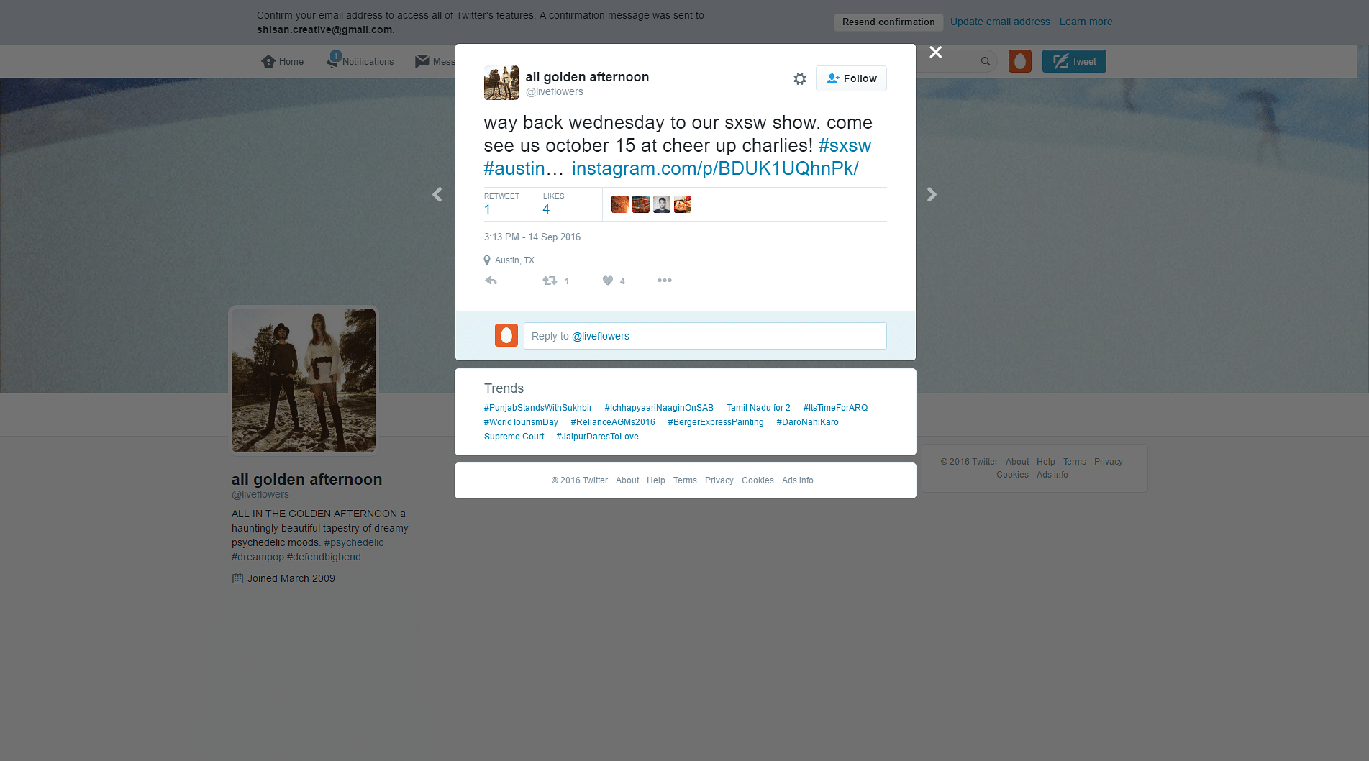The image size is (1369, 761).
Task: Click the Tweet compose button
Action: tap(1073, 61)
